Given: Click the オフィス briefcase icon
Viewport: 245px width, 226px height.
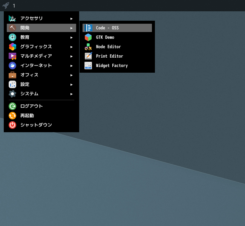Looking at the screenshot, I should pyautogui.click(x=12, y=75).
